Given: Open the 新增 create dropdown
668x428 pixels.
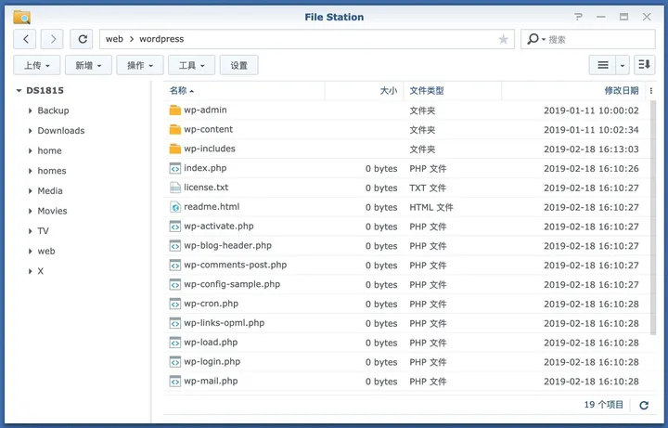Looking at the screenshot, I should (89, 65).
